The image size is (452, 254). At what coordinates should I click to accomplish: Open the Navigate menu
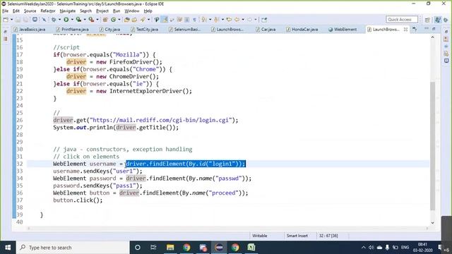click(68, 11)
